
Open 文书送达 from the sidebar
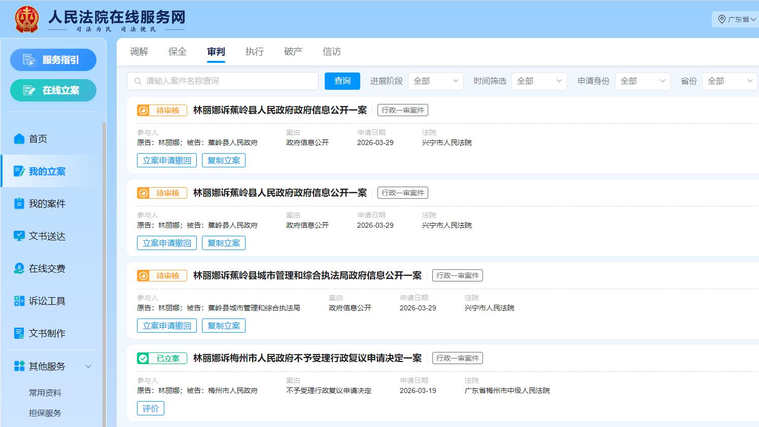pyautogui.click(x=44, y=236)
